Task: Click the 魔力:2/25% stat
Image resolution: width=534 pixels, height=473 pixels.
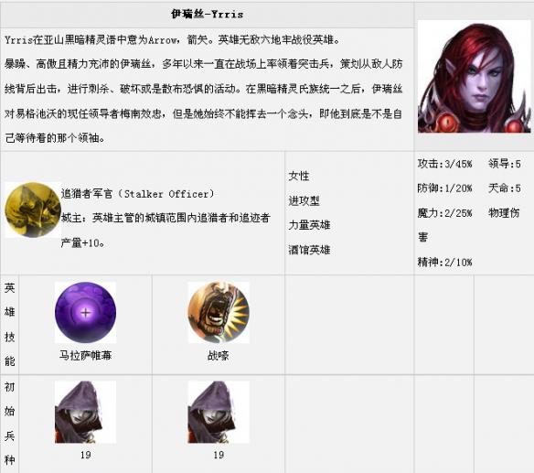Action: (444, 213)
